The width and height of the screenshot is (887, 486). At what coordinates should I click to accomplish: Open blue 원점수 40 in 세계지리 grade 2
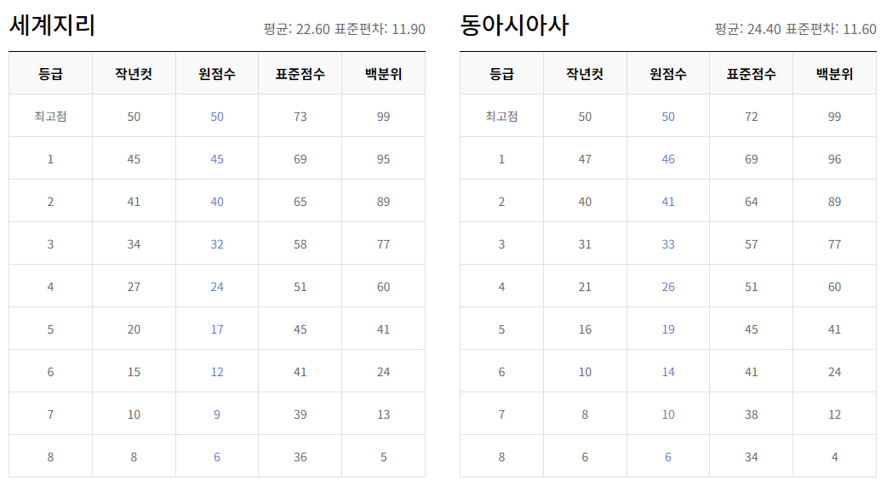(217, 202)
